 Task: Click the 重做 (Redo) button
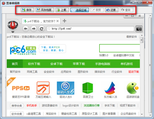pyautogui.click(x=126, y=10)
